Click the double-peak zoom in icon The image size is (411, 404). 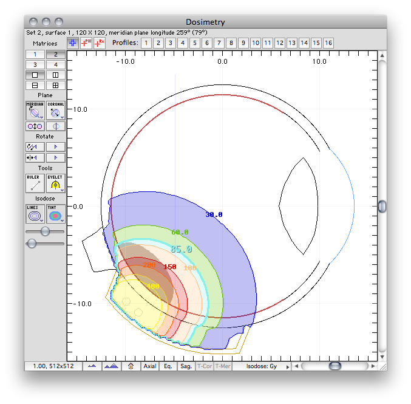click(111, 366)
